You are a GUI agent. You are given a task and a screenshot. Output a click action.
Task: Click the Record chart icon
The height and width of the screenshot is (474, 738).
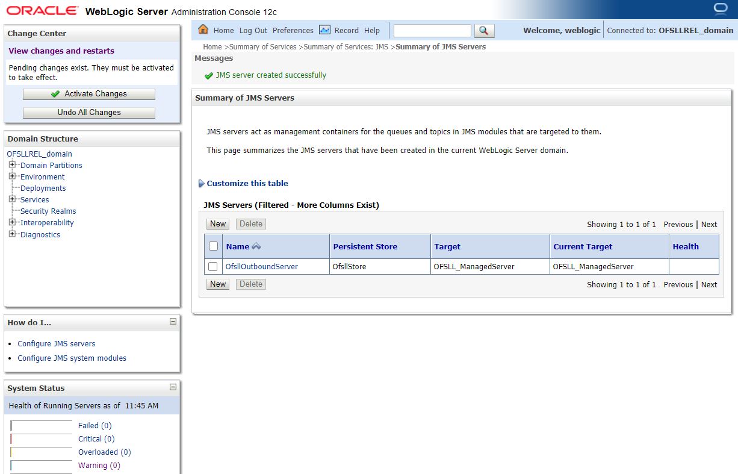(x=324, y=30)
